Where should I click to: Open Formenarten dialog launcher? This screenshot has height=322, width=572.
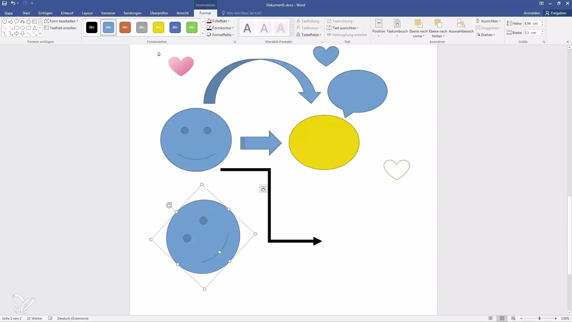[x=235, y=42]
